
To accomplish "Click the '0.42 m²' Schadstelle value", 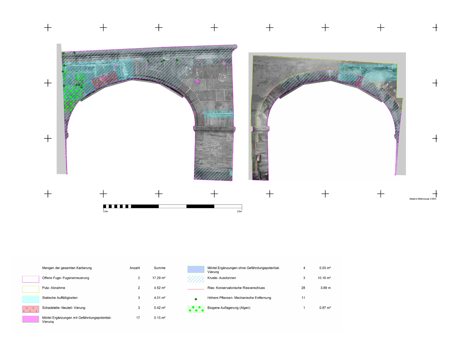I will (x=160, y=308).
